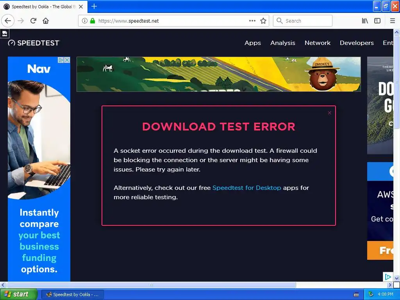
Task: Open the Developers menu item
Action: point(357,43)
